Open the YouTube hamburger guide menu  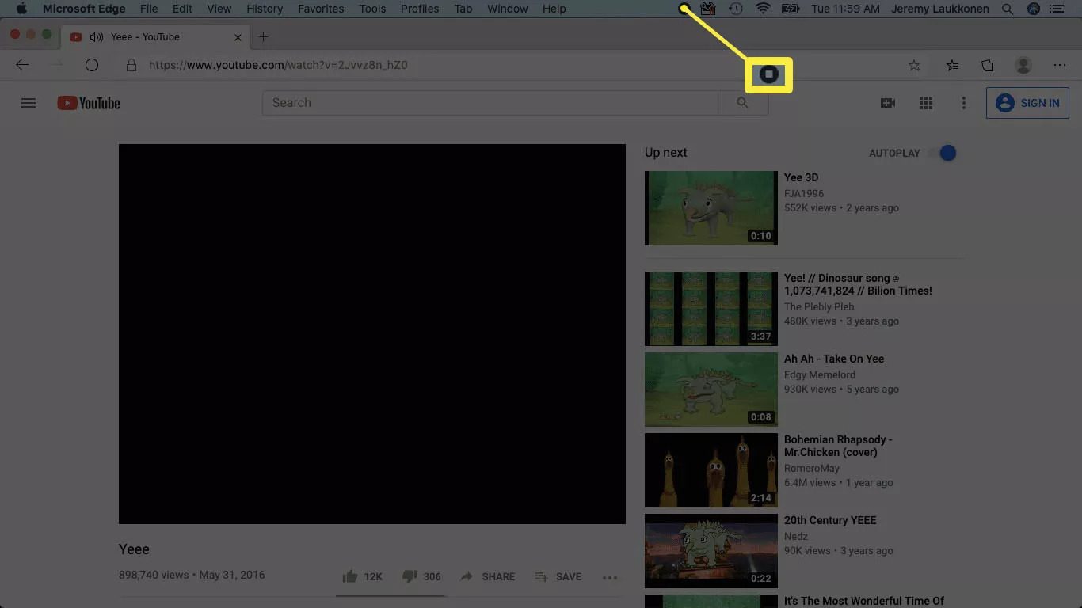[x=29, y=103]
